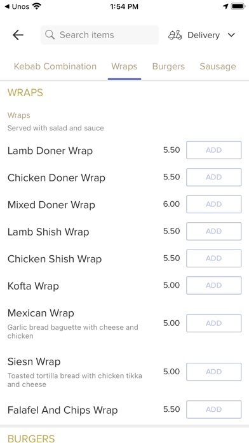Return to Unos via status bar
The height and width of the screenshot is (443, 249).
coord(17,6)
